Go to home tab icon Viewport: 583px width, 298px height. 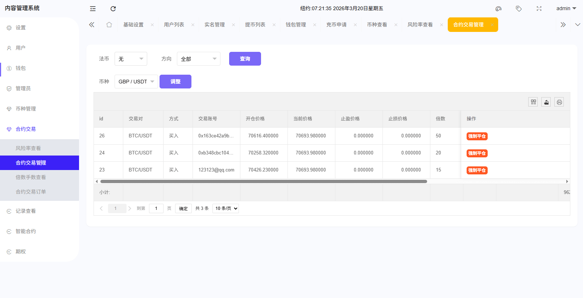[x=109, y=25]
